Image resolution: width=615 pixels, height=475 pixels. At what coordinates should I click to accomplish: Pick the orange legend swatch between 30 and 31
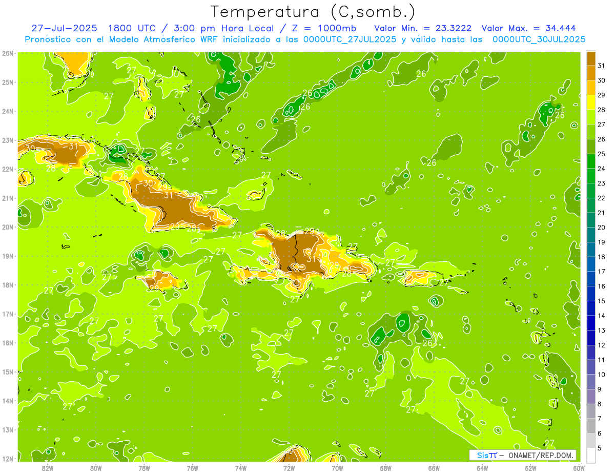(x=591, y=73)
